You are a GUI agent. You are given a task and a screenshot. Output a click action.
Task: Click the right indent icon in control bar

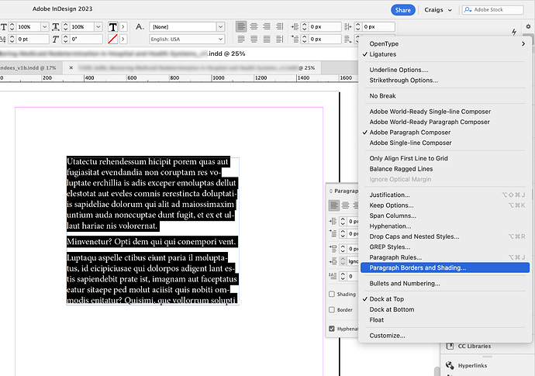click(x=347, y=26)
